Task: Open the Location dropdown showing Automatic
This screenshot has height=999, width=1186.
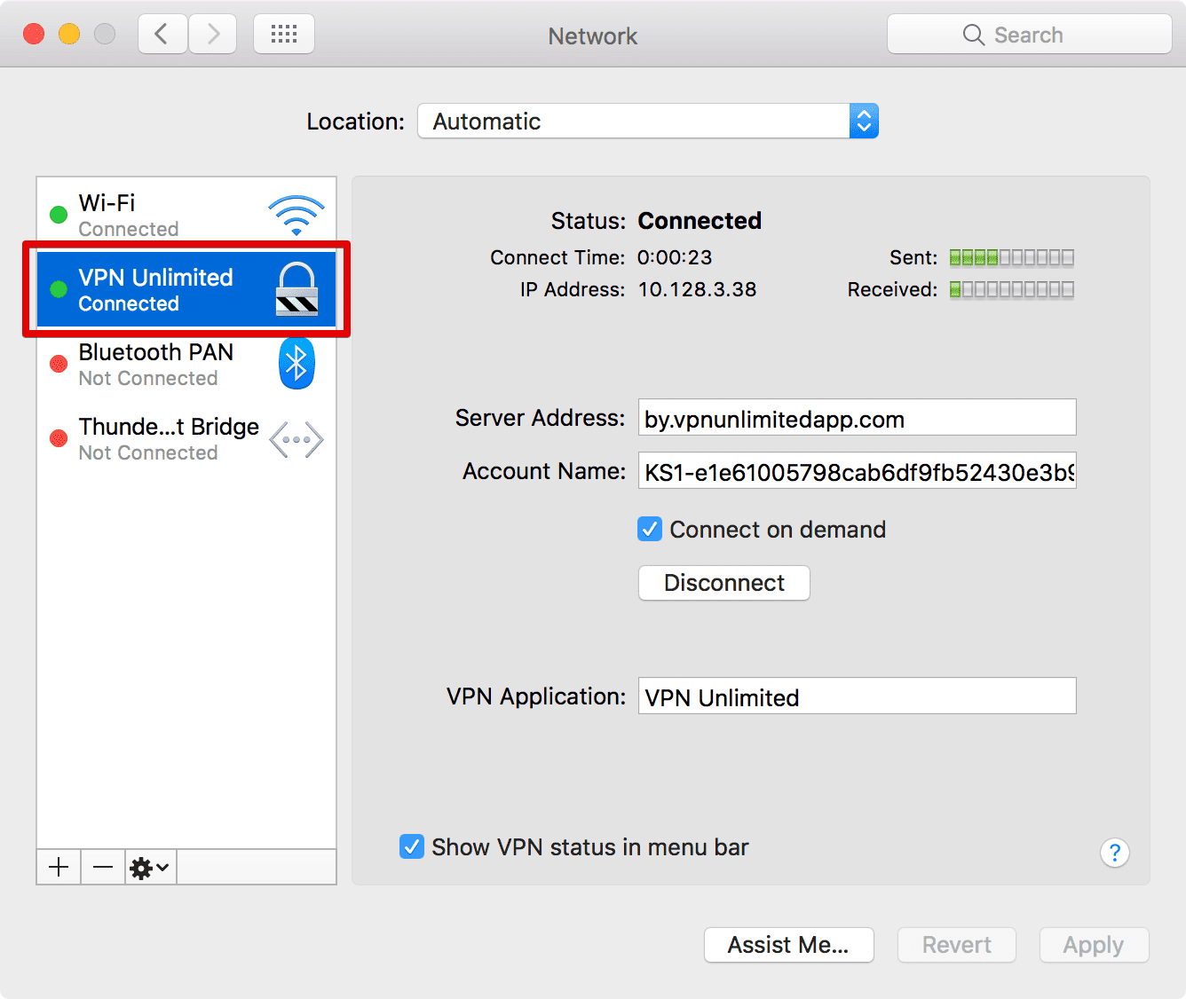Action: coord(647,121)
